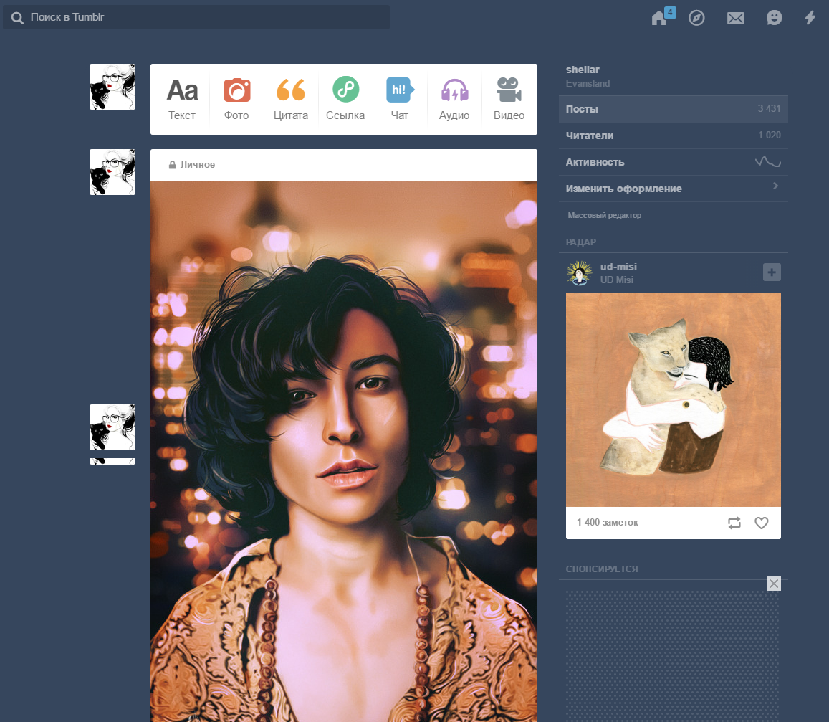
Task: Close the sponsored ad block
Action: click(774, 584)
